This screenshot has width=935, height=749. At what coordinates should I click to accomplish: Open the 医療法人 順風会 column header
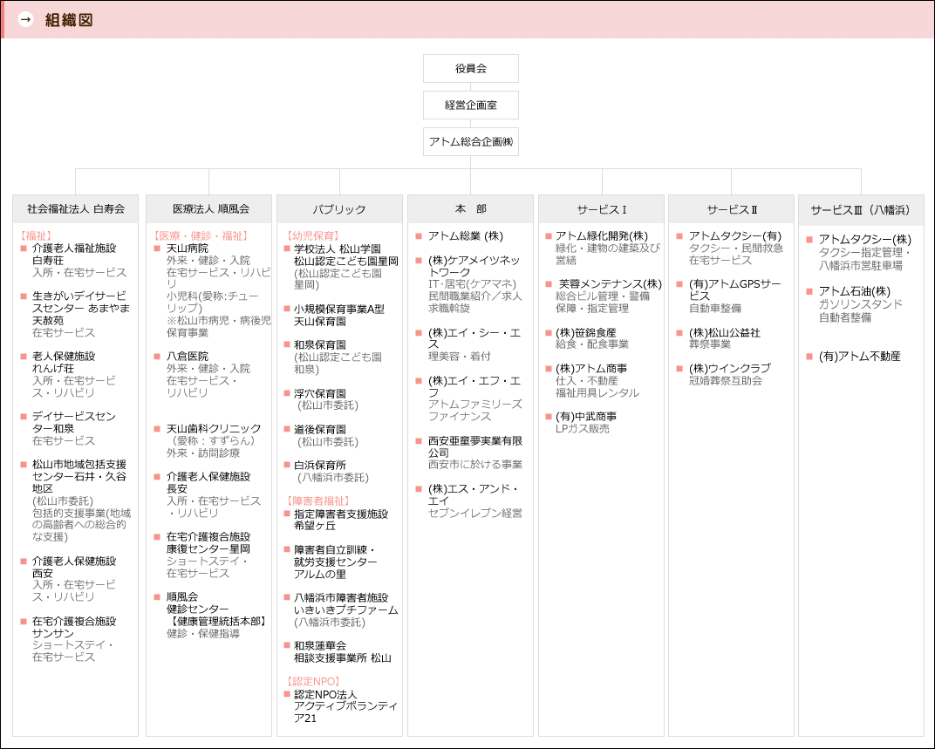208,209
